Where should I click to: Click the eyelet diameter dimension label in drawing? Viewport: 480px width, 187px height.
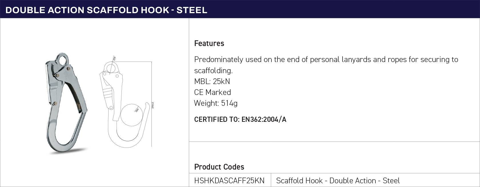114,58
